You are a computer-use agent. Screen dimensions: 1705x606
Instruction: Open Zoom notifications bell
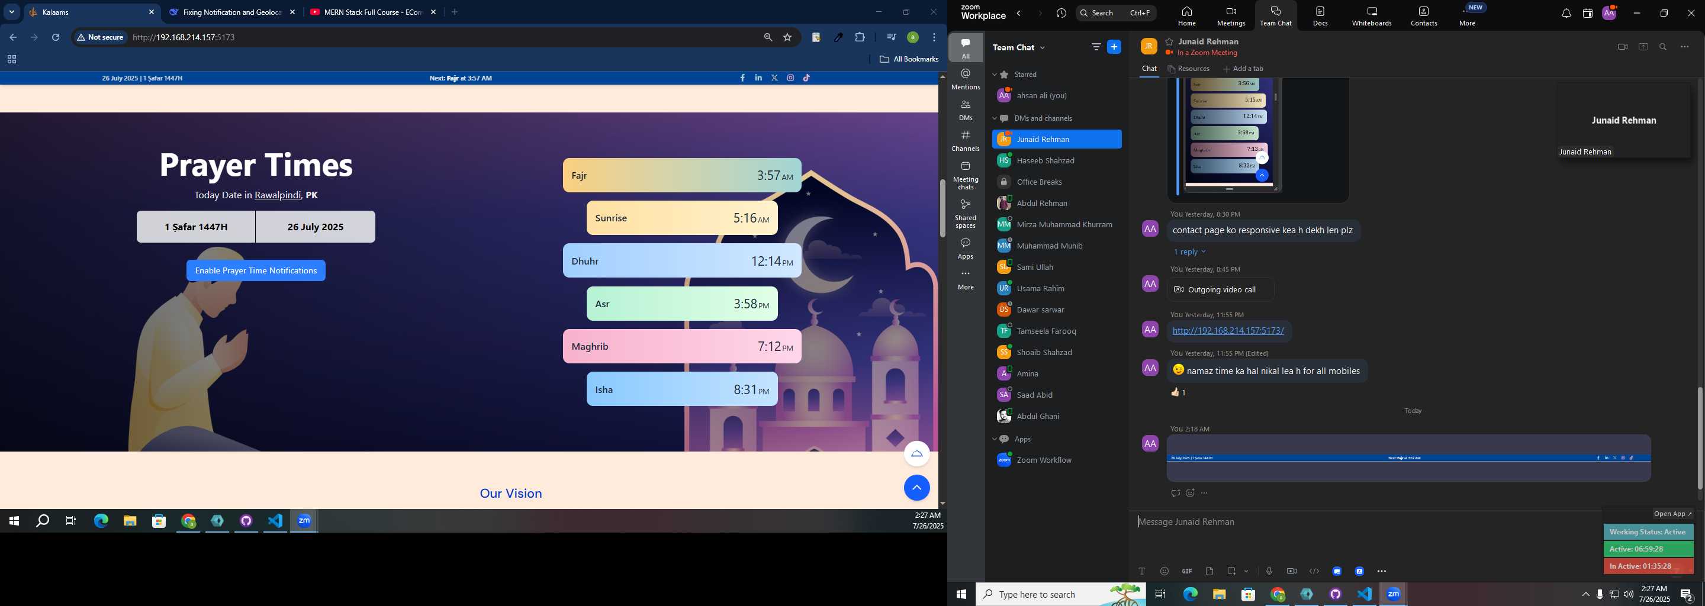(1566, 14)
